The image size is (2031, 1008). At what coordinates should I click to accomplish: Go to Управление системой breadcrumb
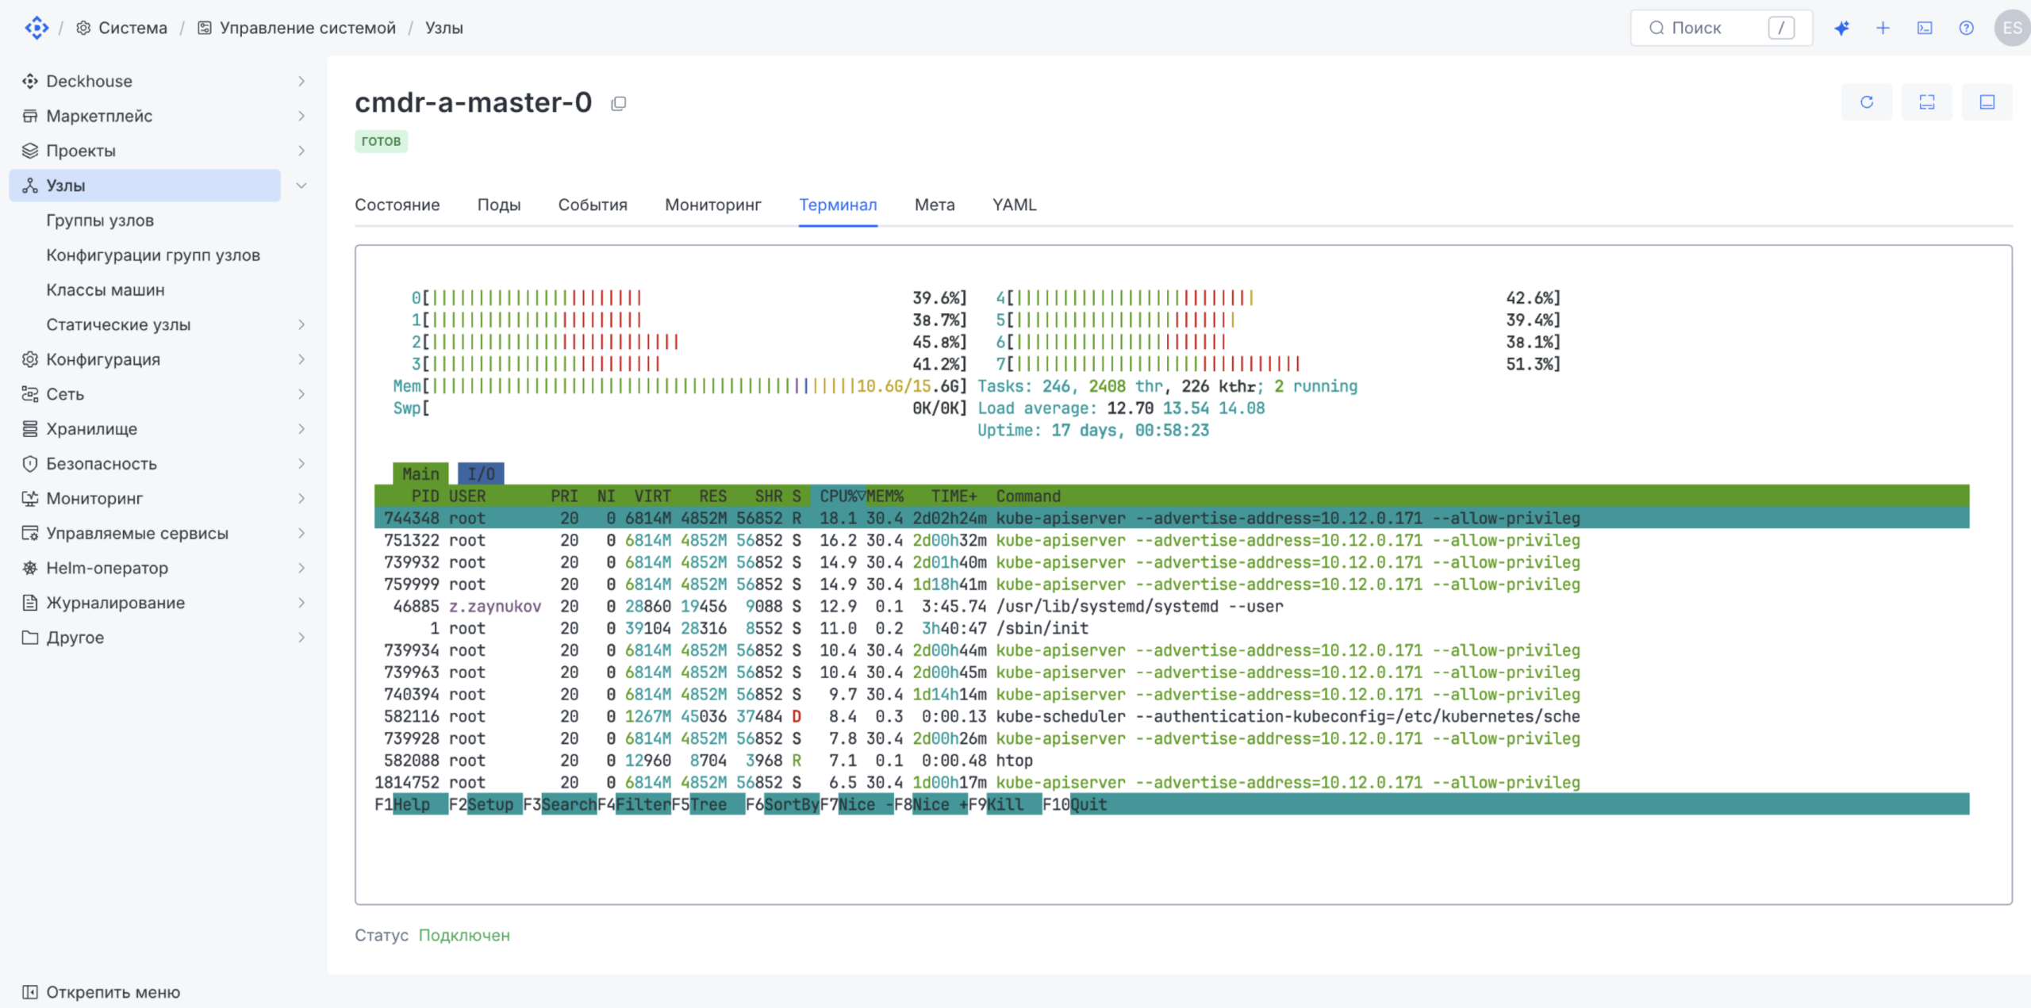[x=297, y=28]
